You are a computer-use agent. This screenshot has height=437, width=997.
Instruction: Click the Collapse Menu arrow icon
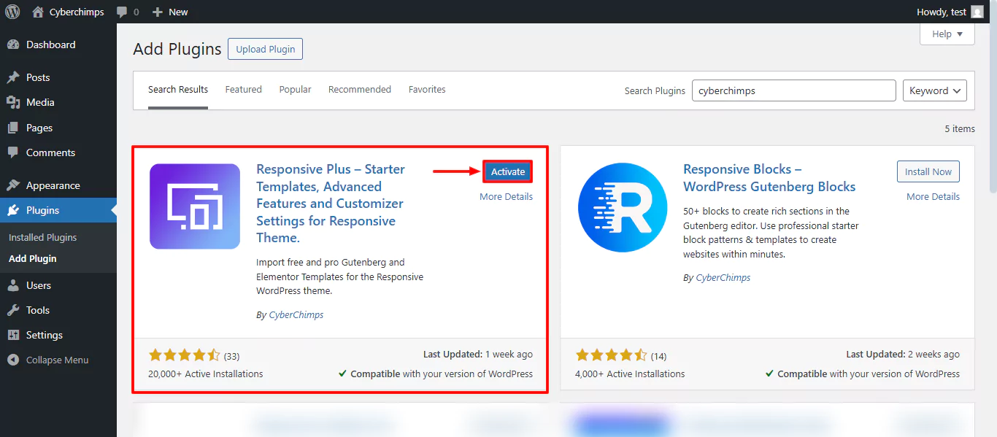13,360
